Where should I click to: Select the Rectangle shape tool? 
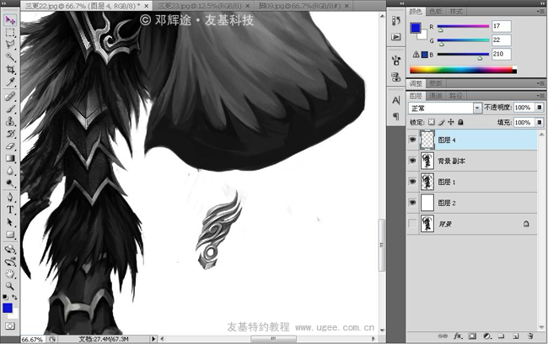(x=10, y=235)
